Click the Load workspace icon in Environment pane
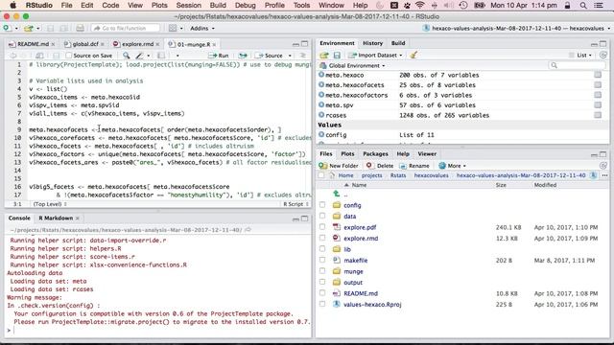Screen dimensions: 614x345 (x=324, y=56)
